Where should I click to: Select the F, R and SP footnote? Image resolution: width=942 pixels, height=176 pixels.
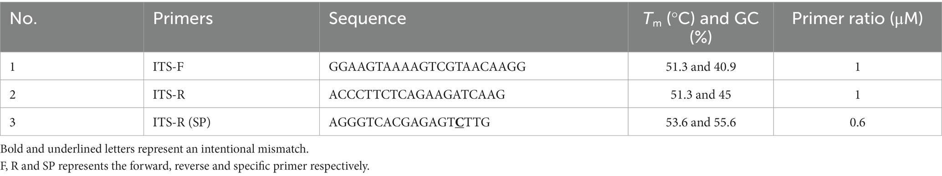click(x=185, y=166)
